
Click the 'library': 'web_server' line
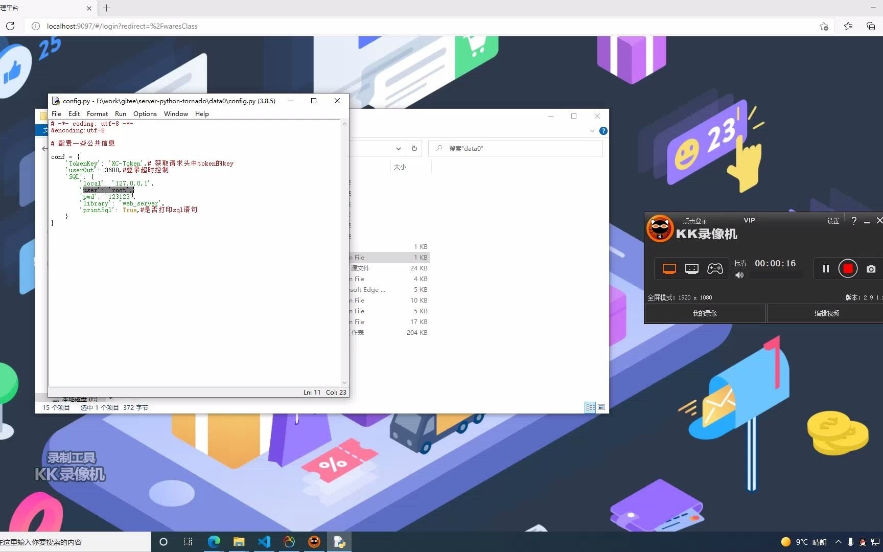click(122, 203)
